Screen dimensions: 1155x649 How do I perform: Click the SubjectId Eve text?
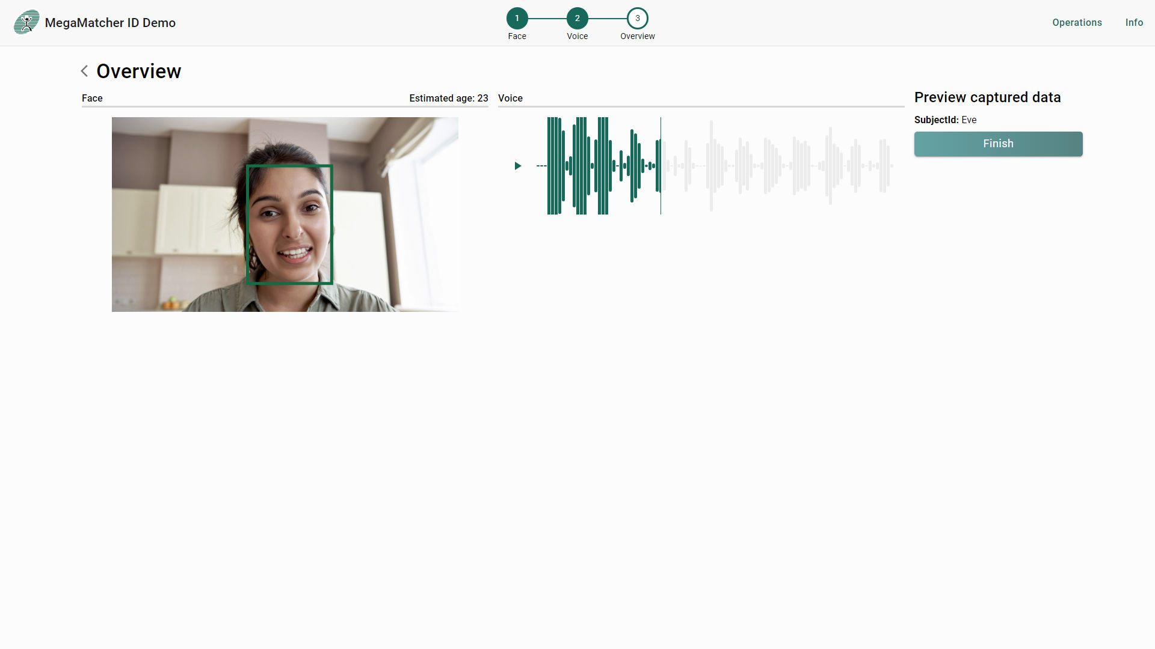click(x=945, y=120)
